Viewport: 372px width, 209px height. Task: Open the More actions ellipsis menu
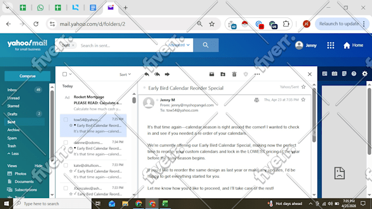coord(257,74)
